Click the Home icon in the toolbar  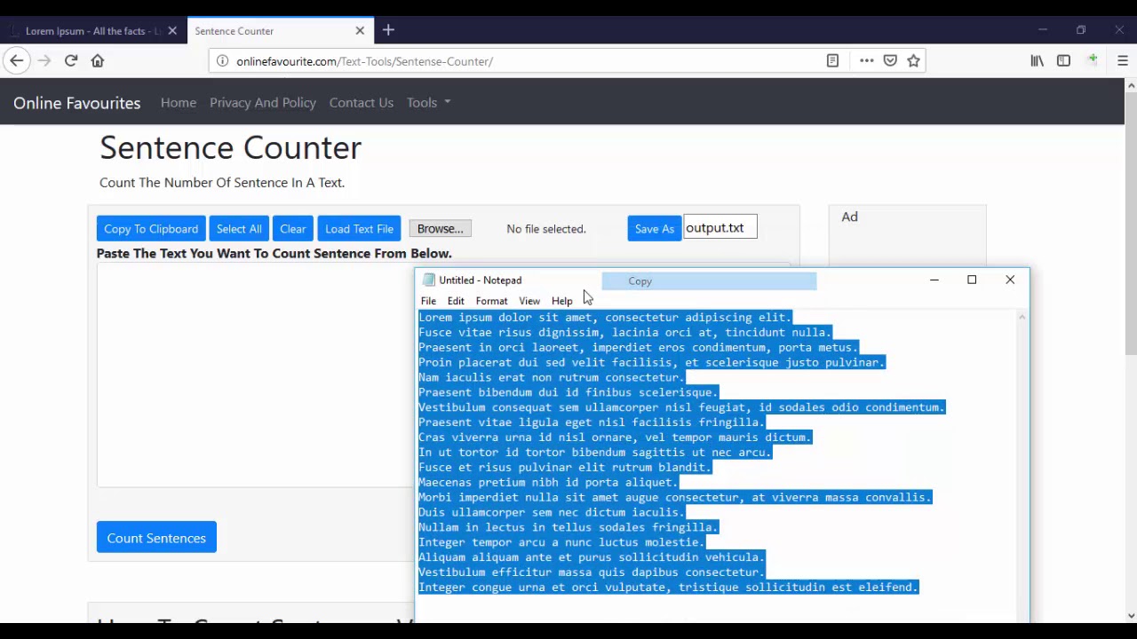(98, 60)
